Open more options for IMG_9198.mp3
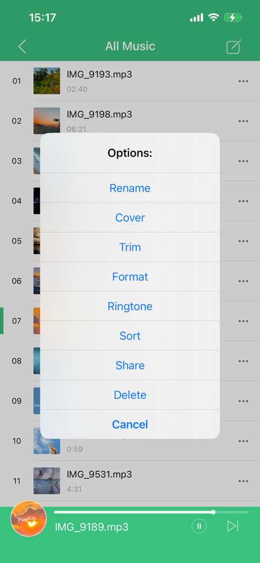 (x=244, y=122)
